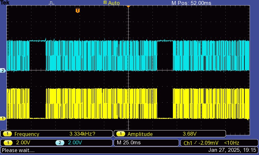
Task: Click the orange horizontal center marker at top
Action: [x=128, y=6]
